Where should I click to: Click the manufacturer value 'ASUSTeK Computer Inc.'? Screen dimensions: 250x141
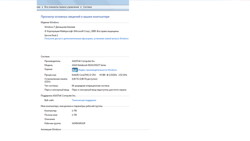pos(83,61)
